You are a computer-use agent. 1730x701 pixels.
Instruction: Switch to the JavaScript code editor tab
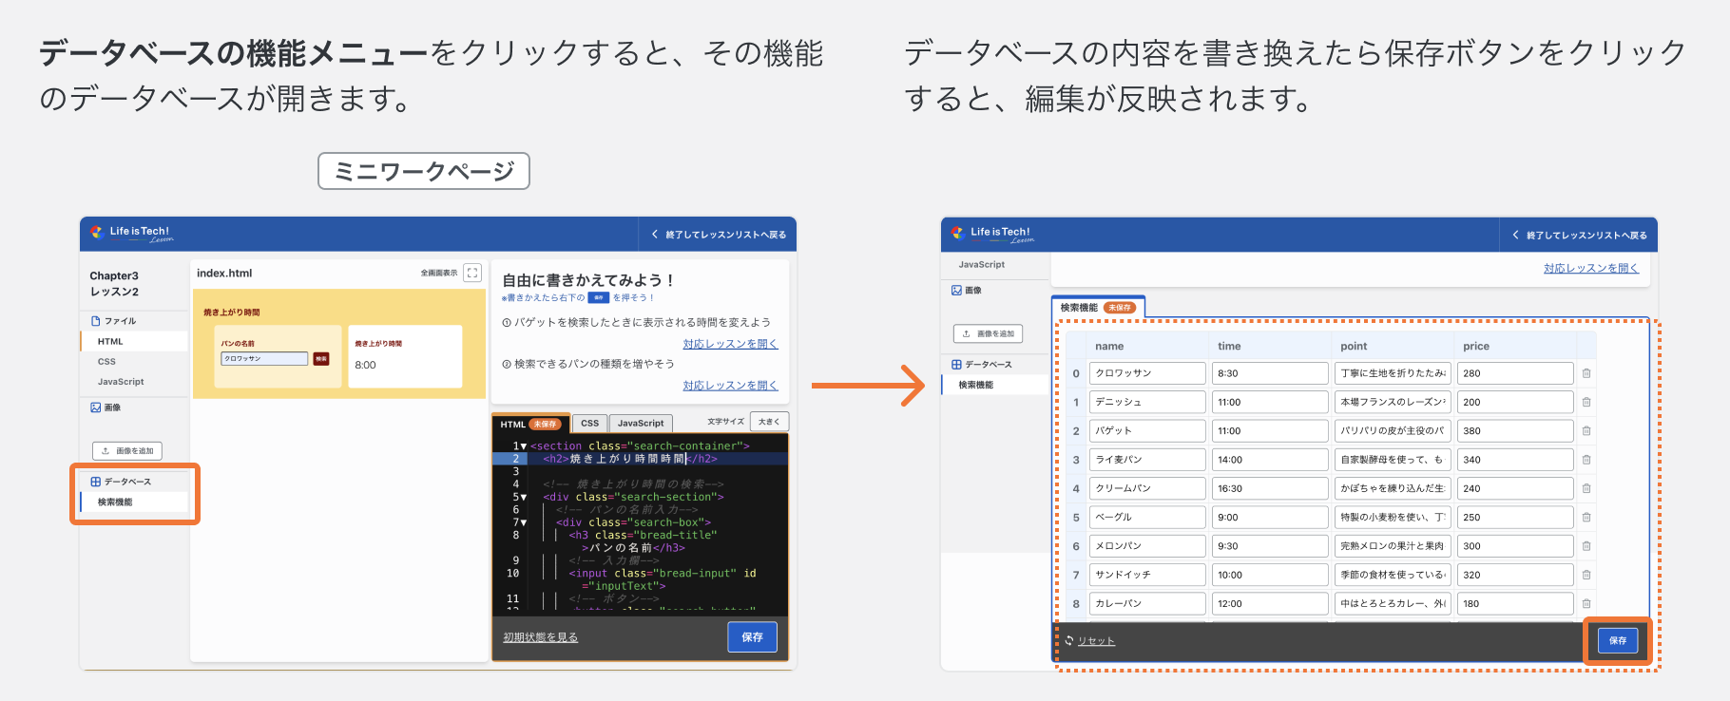pos(641,424)
